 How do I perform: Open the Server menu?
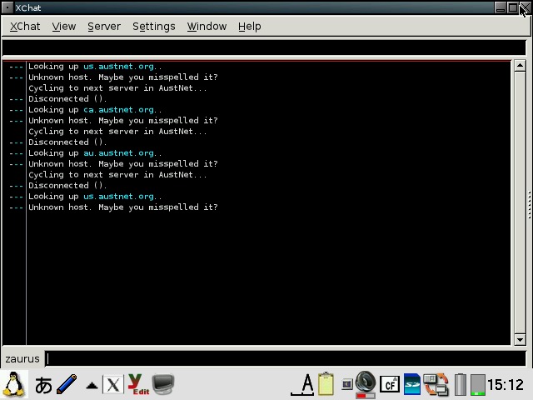[x=104, y=26]
